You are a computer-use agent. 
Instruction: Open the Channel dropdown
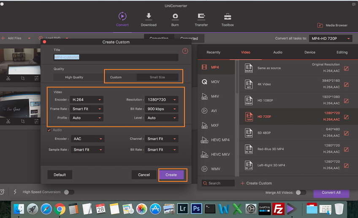162,139
